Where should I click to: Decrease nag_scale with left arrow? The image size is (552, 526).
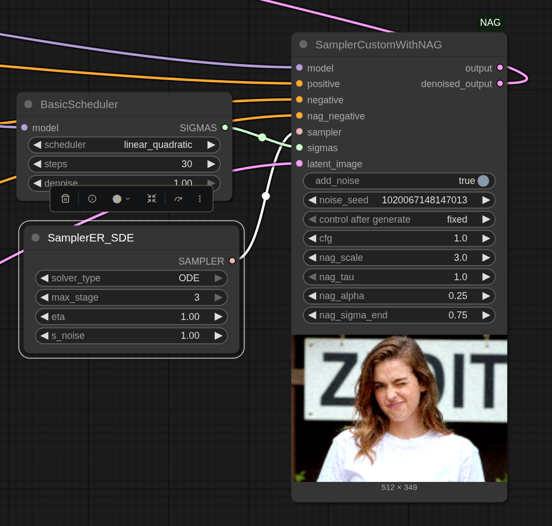[x=312, y=258]
